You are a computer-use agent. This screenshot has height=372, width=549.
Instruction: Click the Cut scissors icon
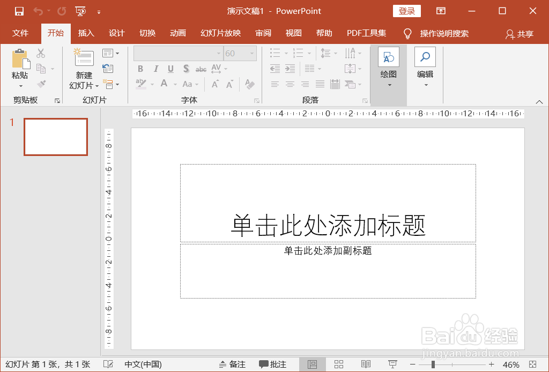[41, 53]
